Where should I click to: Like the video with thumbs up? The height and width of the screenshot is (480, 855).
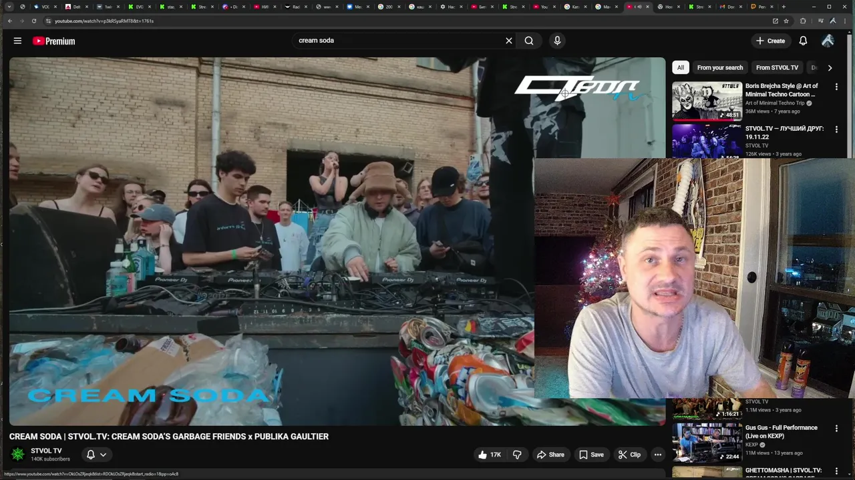[x=490, y=455]
